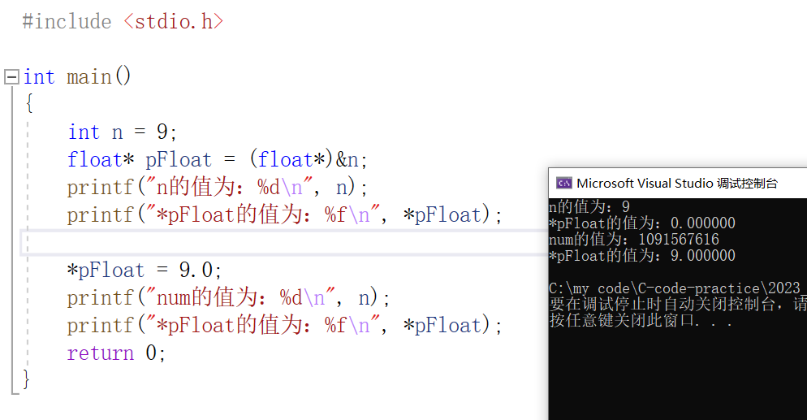Click the closing brace of main
Viewport: 807px width, 420px height.
click(26, 380)
